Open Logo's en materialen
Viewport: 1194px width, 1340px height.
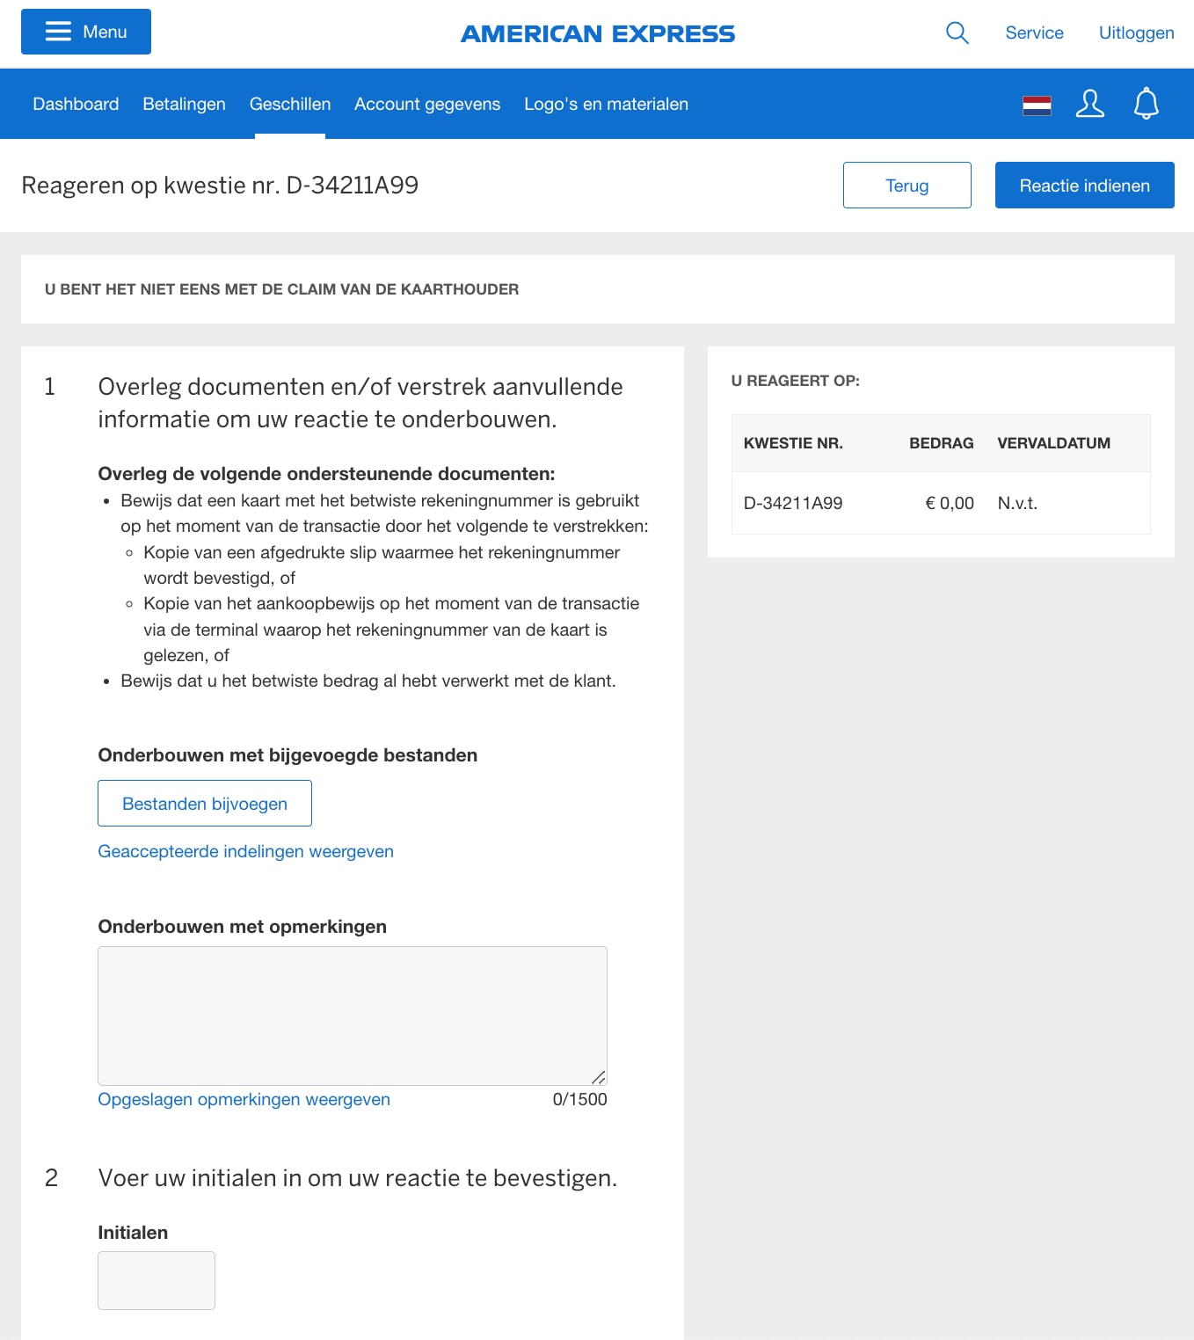606,104
